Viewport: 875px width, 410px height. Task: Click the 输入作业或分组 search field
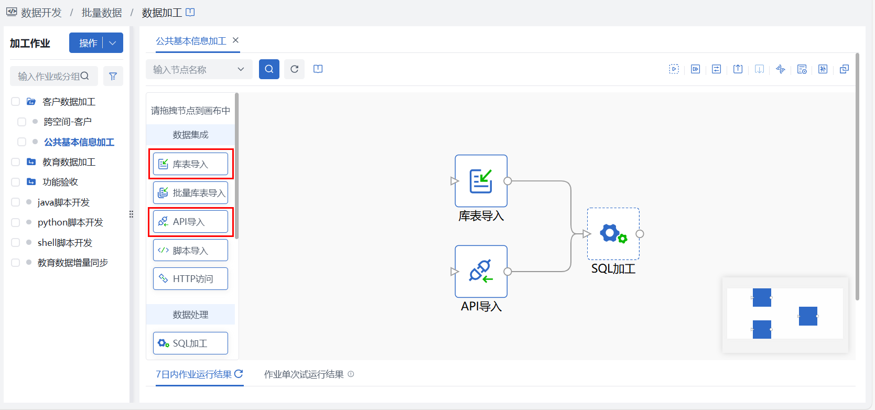(x=53, y=76)
